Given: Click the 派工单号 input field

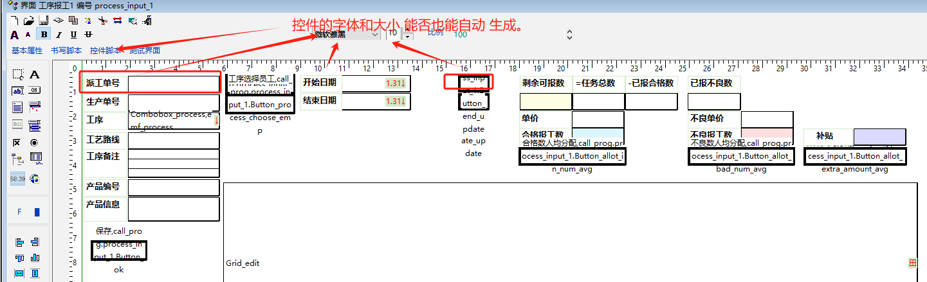Looking at the screenshot, I should 174,84.
